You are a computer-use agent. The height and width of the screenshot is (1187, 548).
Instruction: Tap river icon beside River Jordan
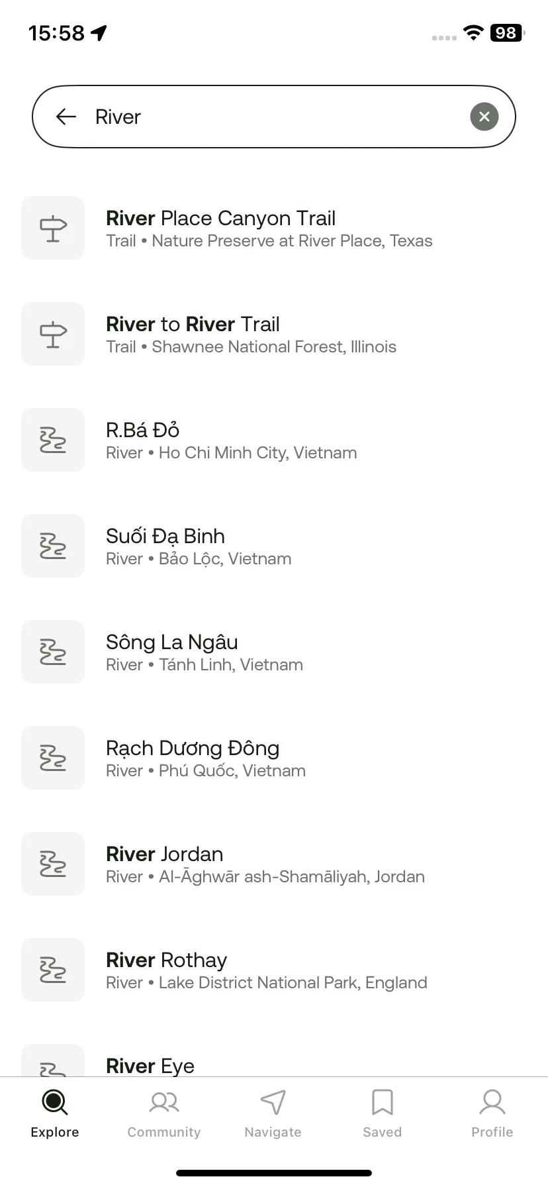[x=53, y=864]
